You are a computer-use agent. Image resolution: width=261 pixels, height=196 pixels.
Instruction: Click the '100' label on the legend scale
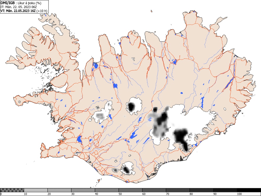tap(239, 194)
